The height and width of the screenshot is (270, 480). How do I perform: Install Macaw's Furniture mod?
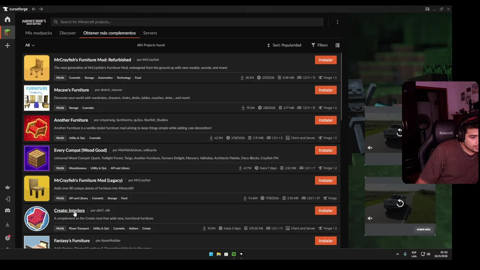[x=325, y=90]
